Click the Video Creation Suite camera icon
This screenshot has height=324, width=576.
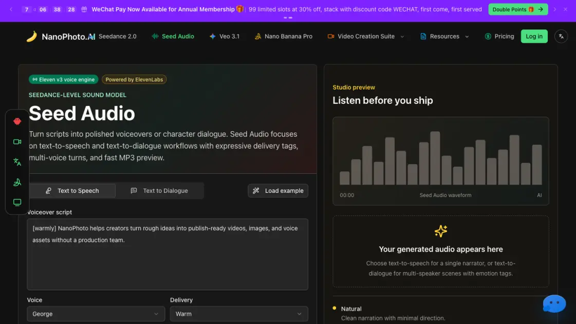330,37
